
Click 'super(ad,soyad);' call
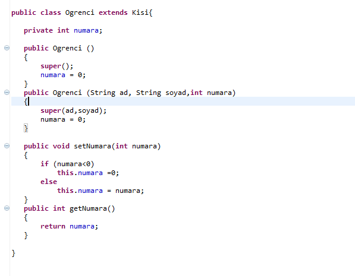(x=73, y=110)
